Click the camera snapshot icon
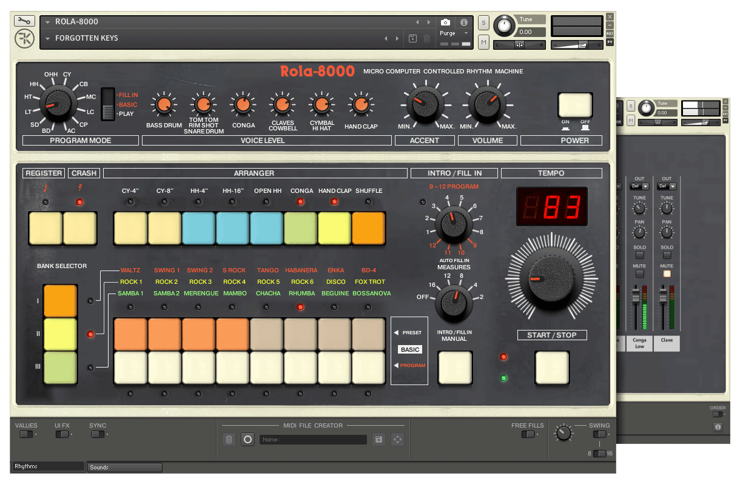Image resolution: width=740 pixels, height=487 pixels. [446, 22]
